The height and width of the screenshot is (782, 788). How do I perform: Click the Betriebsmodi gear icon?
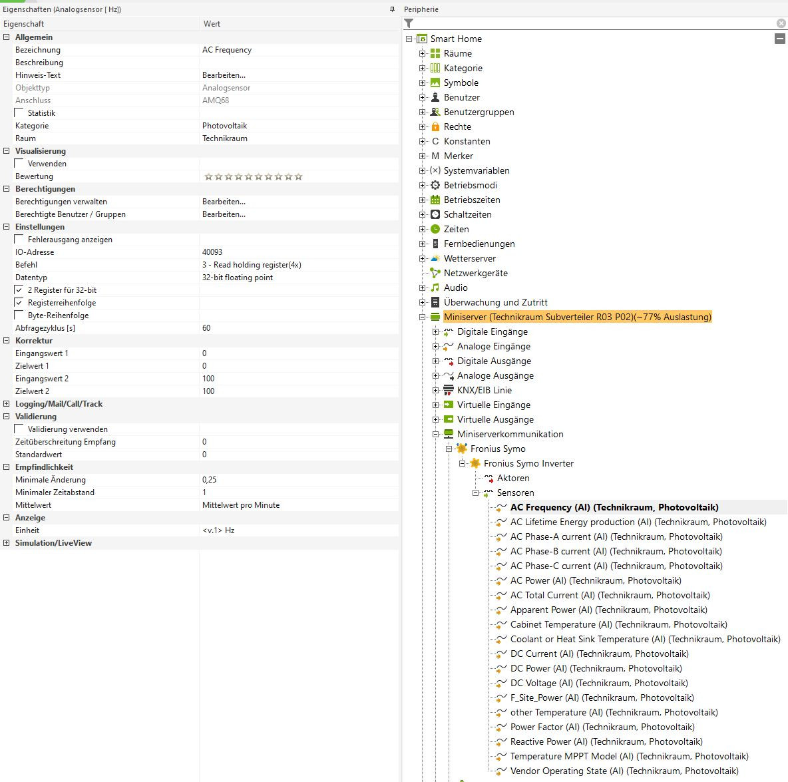pos(435,185)
